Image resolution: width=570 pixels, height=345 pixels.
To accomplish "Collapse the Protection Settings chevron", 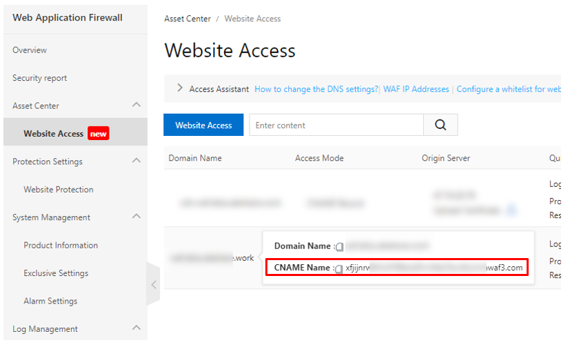I will coord(136,161).
